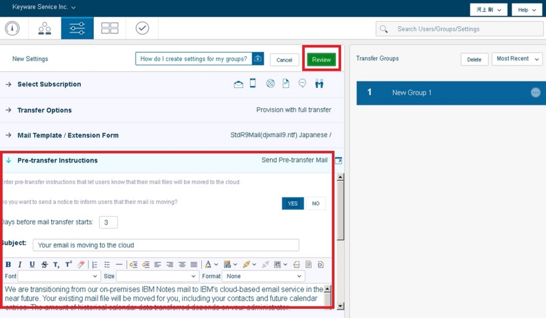Toggle subscript formatting
The height and width of the screenshot is (318, 546).
57,265
